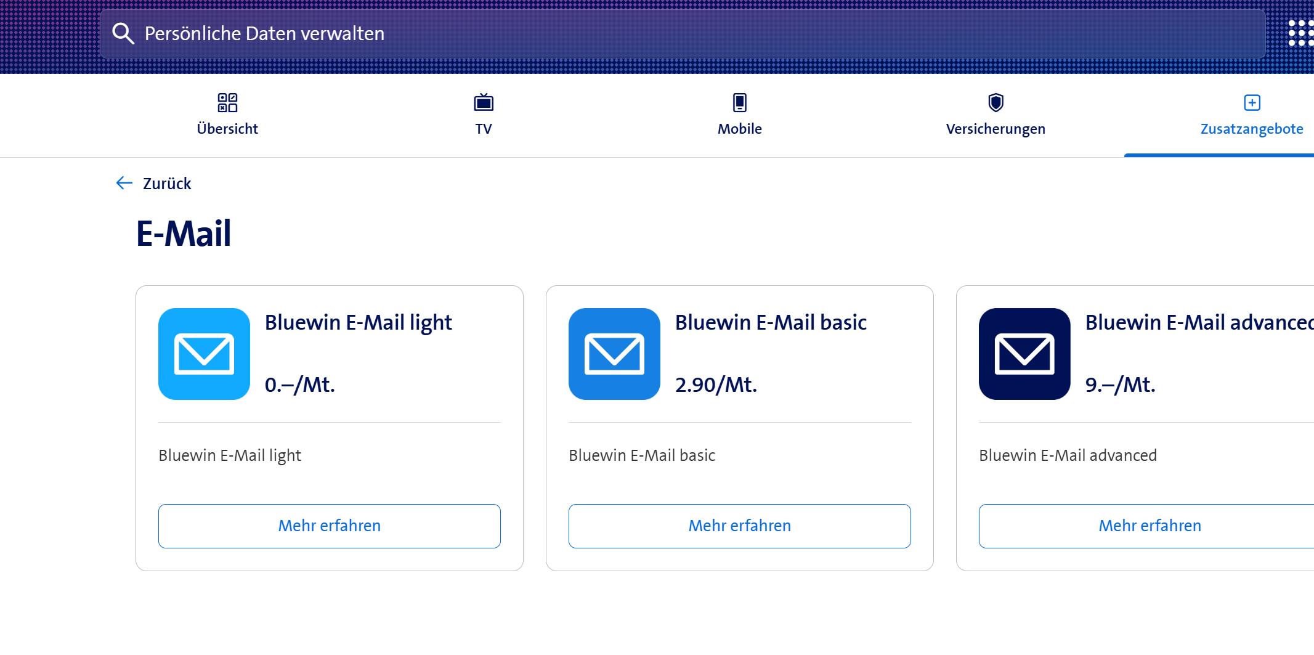
Task: Click the Bluewin E-Mail advanced envelope icon
Action: click(x=1024, y=354)
